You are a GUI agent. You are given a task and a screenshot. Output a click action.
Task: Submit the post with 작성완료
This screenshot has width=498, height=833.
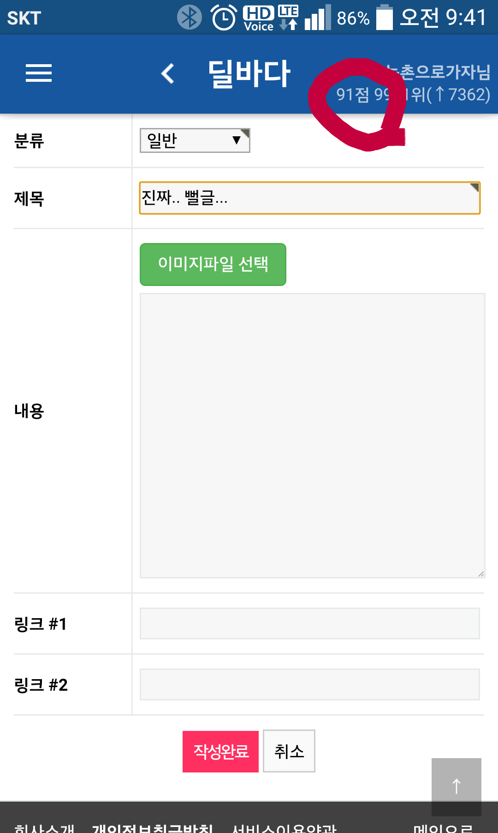[x=220, y=751]
